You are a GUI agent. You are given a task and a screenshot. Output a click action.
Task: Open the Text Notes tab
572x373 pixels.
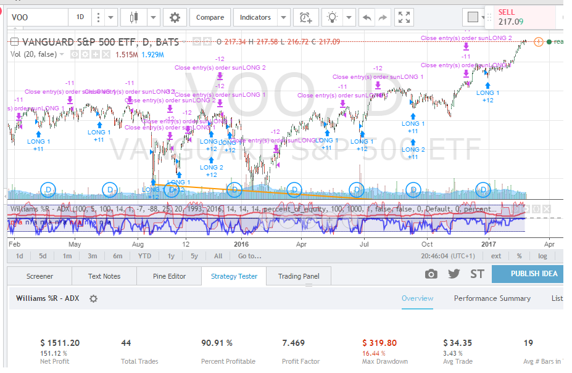point(104,276)
